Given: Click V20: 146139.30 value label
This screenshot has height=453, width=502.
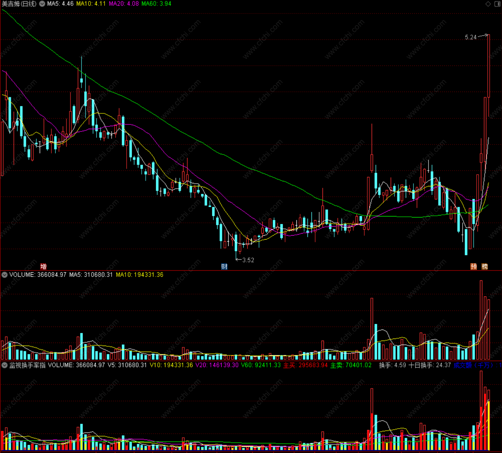Looking at the screenshot, I should pyautogui.click(x=217, y=365).
